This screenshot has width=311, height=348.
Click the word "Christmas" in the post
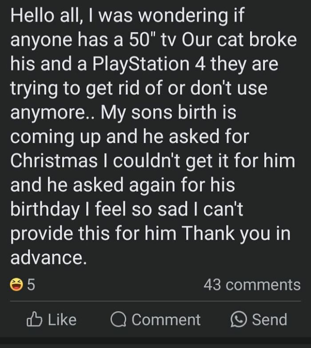54,160
